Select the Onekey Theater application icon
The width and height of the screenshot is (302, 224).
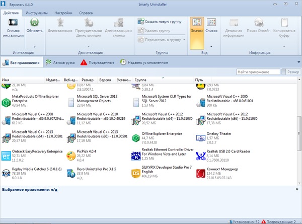pyautogui.click(x=201, y=137)
